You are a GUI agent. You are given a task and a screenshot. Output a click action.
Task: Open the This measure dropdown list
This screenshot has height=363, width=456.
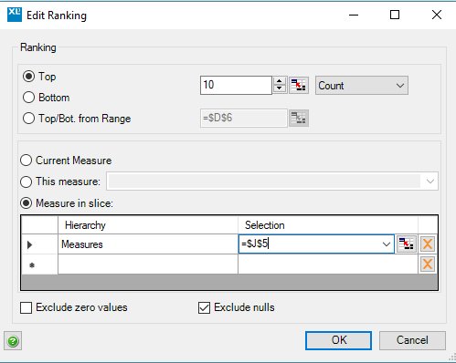[x=430, y=181]
